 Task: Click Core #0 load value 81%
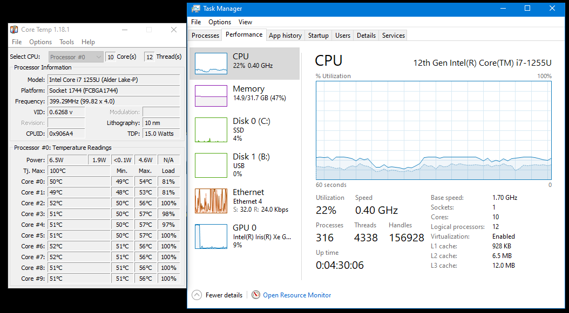coord(169,182)
